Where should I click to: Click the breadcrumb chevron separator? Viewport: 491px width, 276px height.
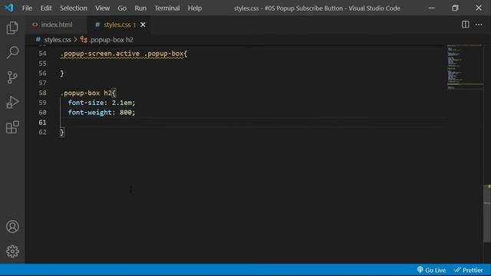(75, 40)
